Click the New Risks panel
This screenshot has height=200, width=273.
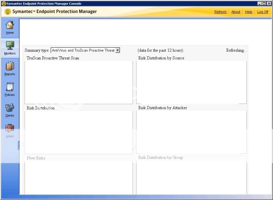coord(78,177)
